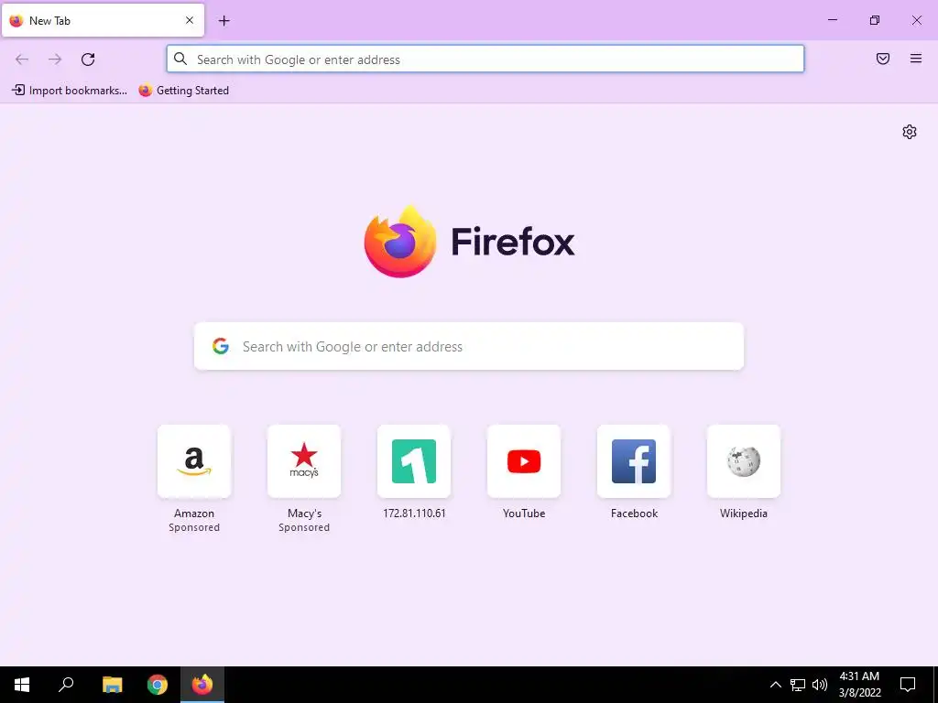This screenshot has height=703, width=938.
Task: Launch Google Chrome from taskbar
Action: pos(158,685)
